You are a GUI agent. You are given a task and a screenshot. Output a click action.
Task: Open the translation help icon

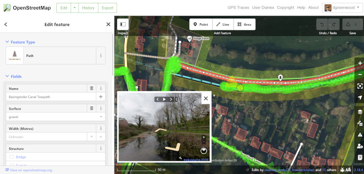348,170
